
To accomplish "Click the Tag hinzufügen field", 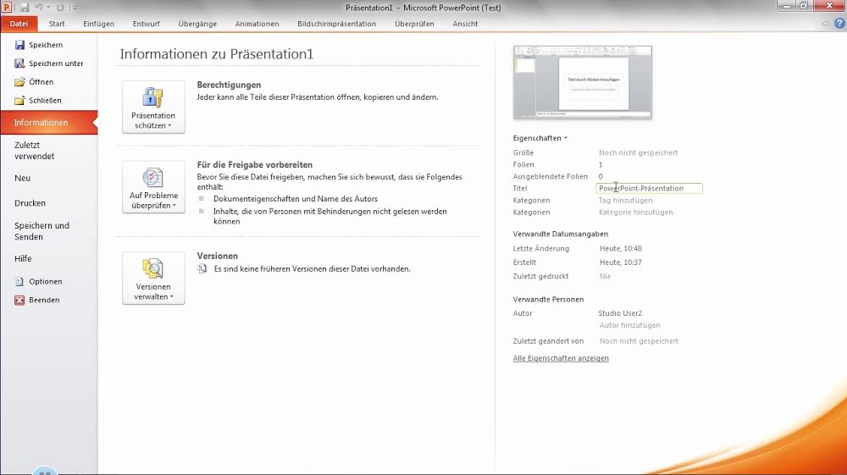I will 626,201.
